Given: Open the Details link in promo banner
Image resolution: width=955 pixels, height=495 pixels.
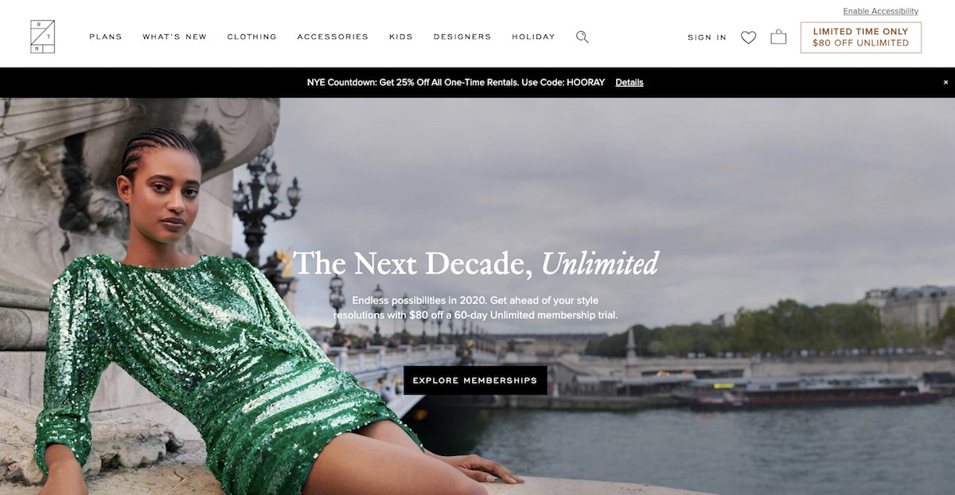Looking at the screenshot, I should click(629, 82).
